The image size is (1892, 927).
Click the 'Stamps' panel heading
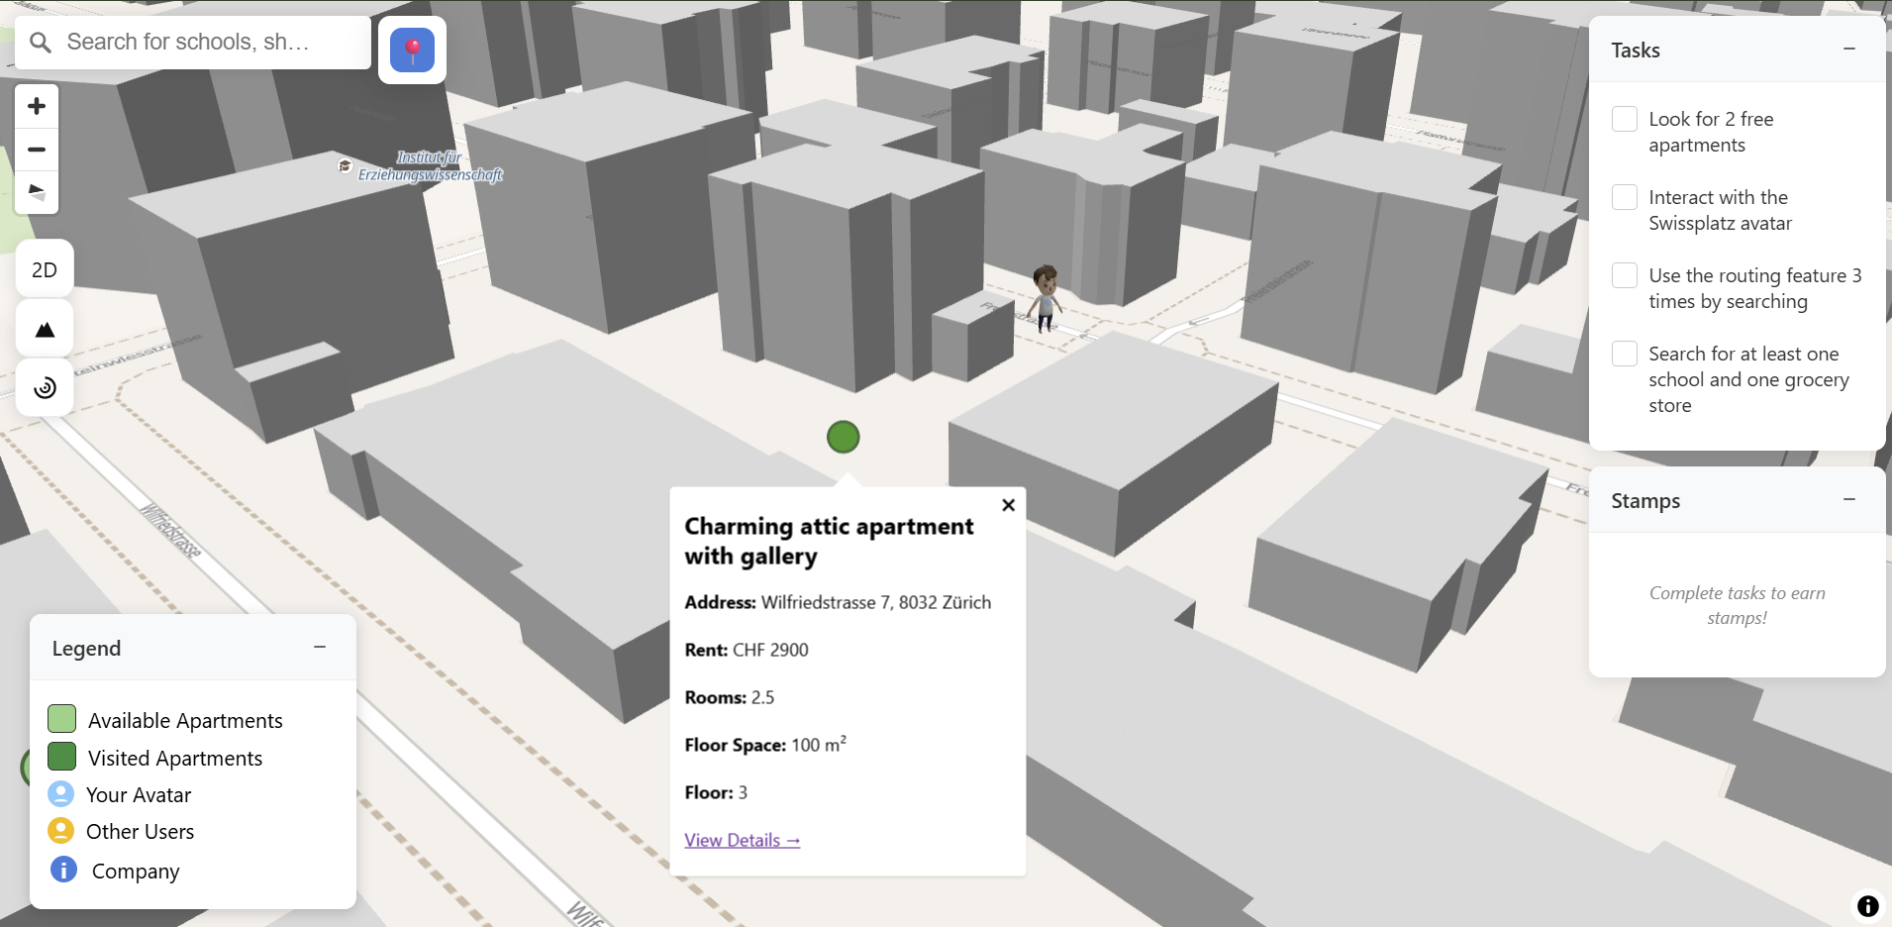(x=1645, y=501)
